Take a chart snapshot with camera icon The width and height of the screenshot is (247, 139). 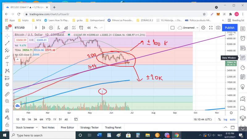[218, 28]
